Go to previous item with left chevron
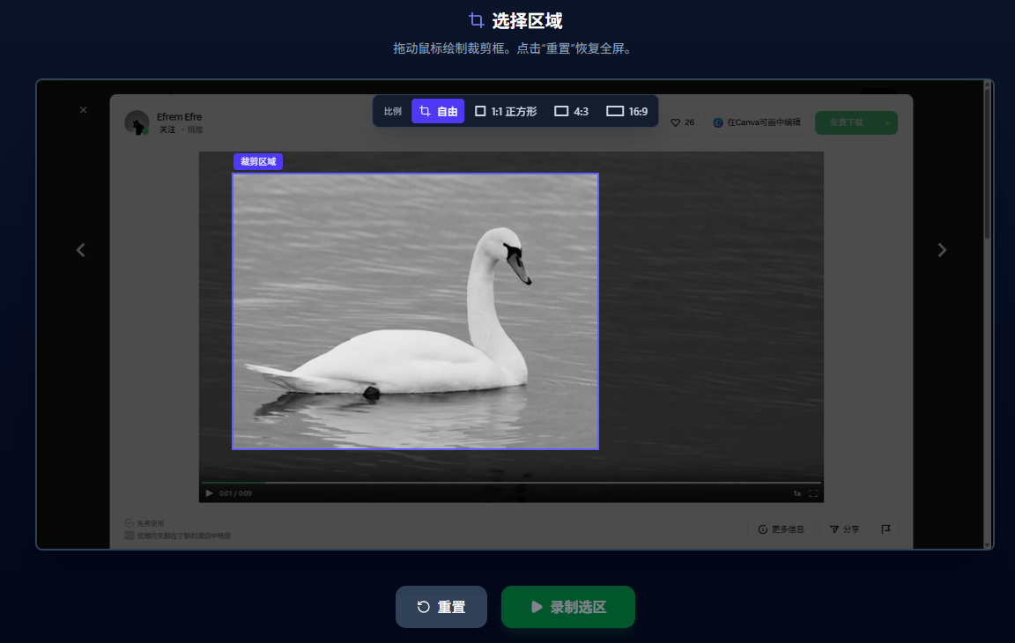The height and width of the screenshot is (643, 1015). tap(81, 249)
